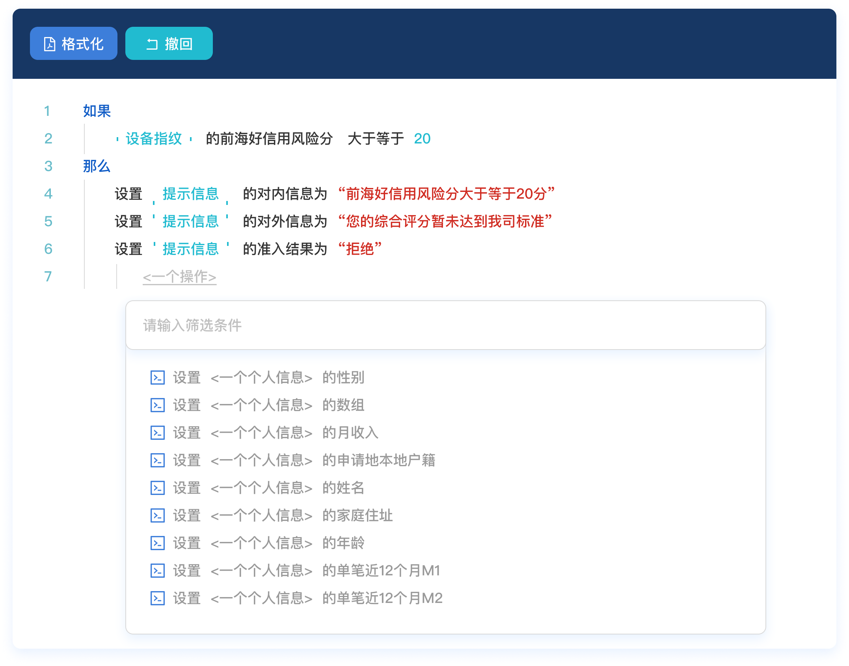This screenshot has height=666, width=849.
Task: Click the 如果 keyword on line 1
Action: point(97,111)
